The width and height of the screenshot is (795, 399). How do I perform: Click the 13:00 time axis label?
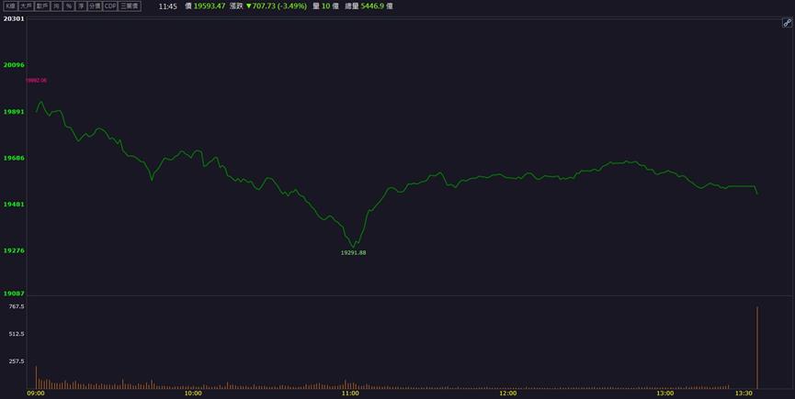tap(665, 393)
